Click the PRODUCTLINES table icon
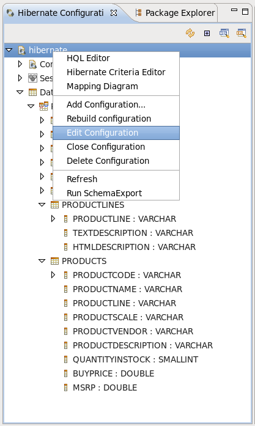 coord(54,205)
